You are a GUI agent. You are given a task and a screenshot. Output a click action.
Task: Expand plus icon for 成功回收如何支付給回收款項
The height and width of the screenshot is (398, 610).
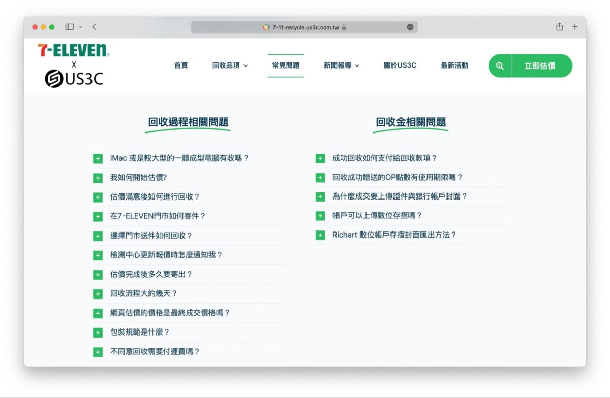pos(320,158)
